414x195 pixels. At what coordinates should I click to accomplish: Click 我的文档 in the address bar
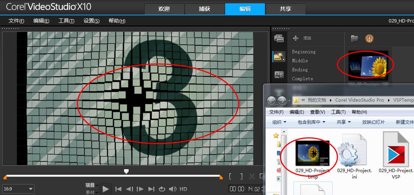[317, 100]
